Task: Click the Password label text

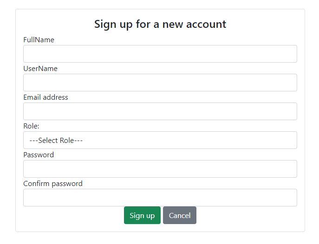Action: (x=39, y=155)
